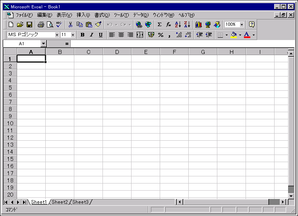Image resolution: width=298 pixels, height=216 pixels.
Task: Open the 表示(V) menu
Action: coord(64,15)
